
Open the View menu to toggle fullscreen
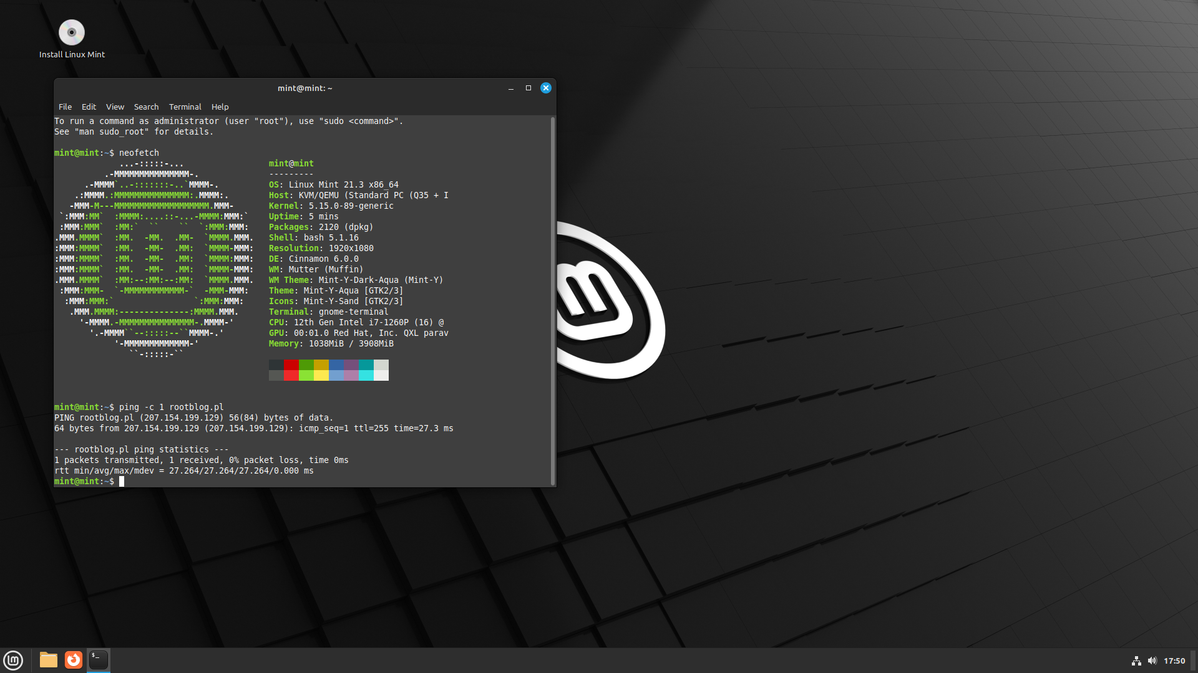click(115, 107)
